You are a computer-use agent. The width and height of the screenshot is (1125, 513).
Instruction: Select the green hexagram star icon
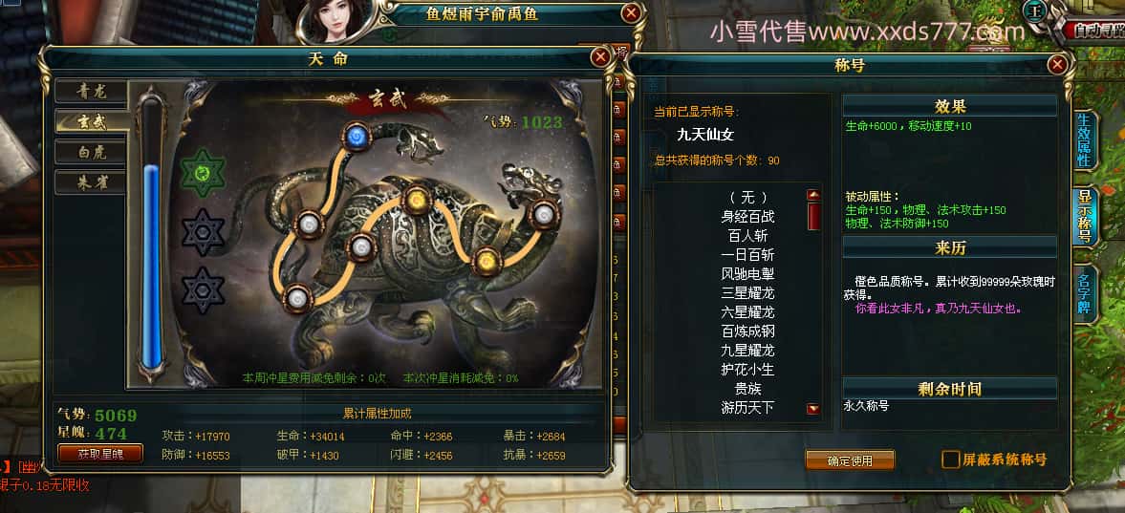click(x=203, y=174)
